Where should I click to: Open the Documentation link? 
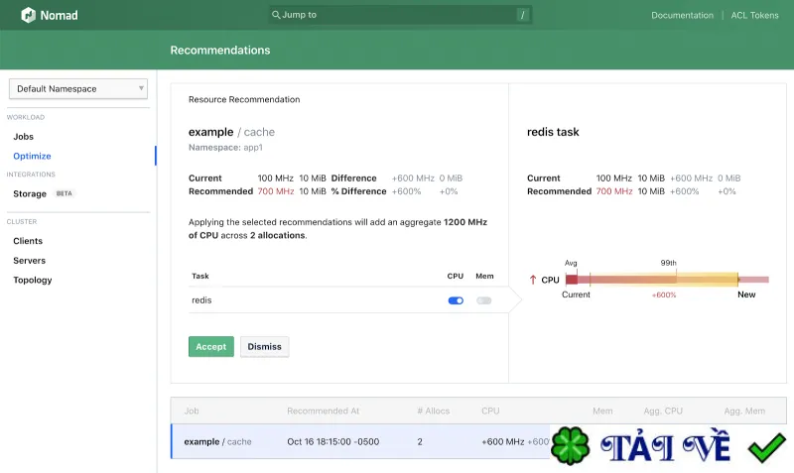tap(682, 15)
